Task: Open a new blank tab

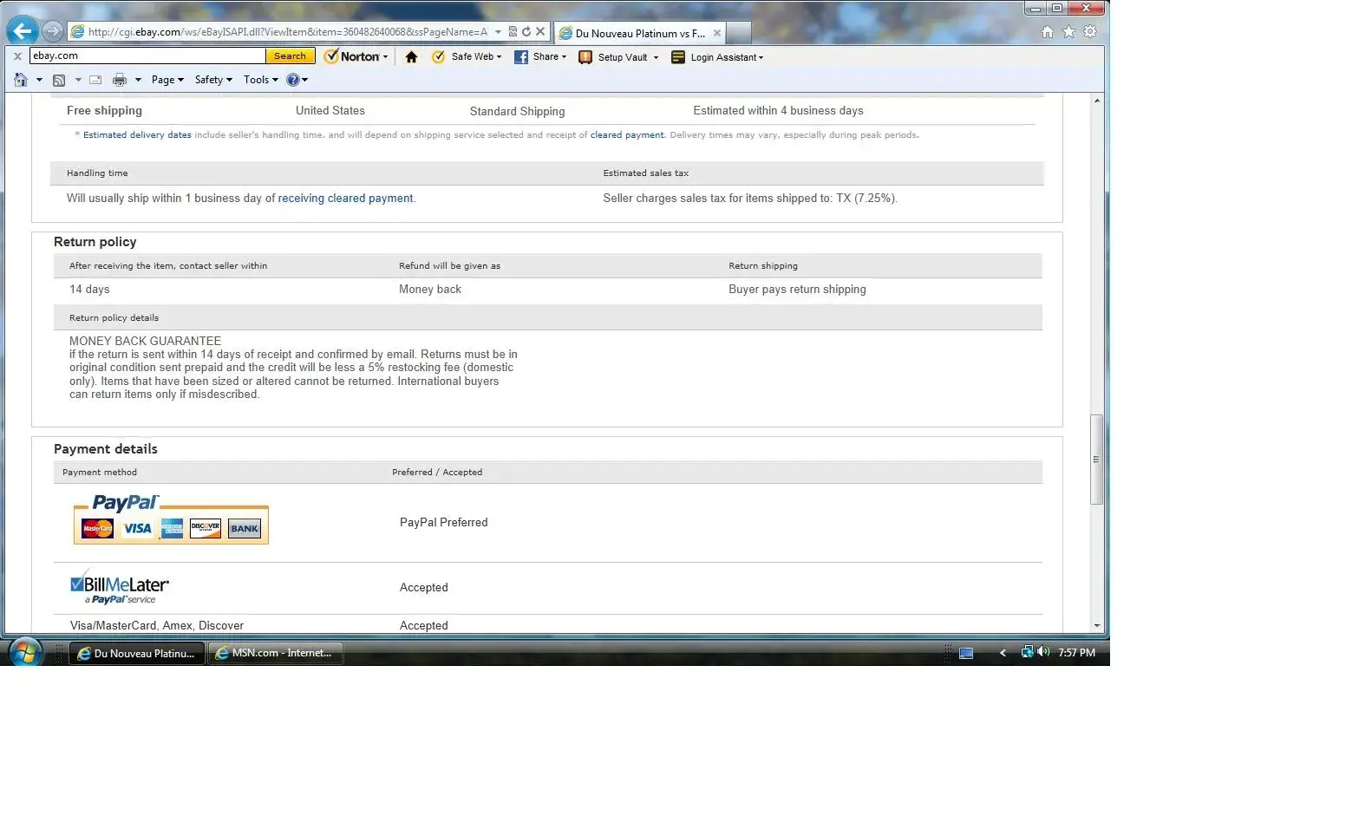Action: [738, 33]
